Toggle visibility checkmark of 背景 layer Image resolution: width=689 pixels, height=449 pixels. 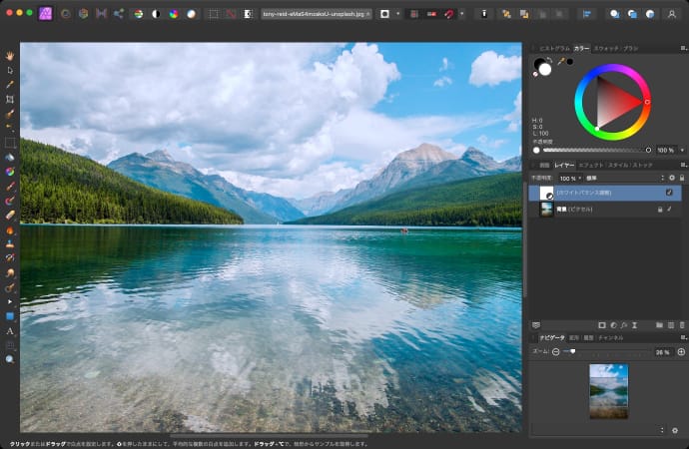click(669, 210)
